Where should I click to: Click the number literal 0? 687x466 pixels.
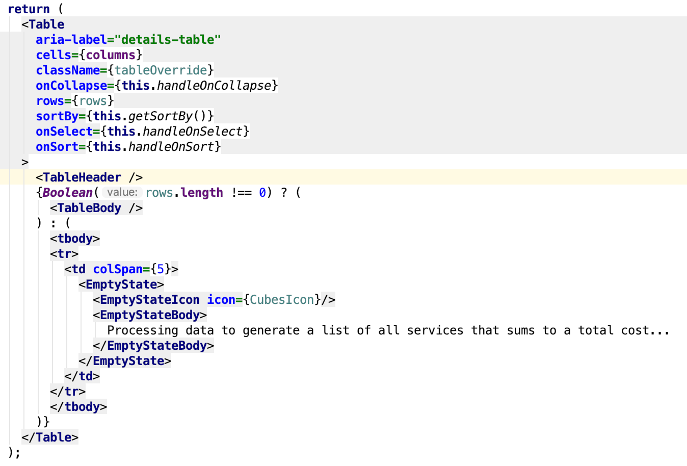tap(262, 193)
